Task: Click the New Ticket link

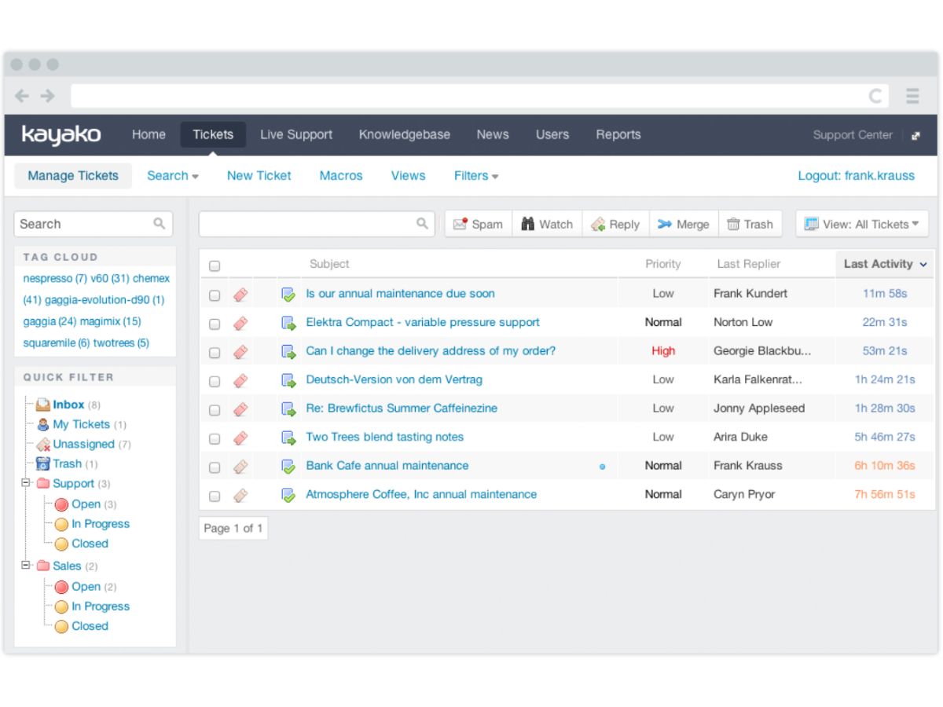Action: (x=259, y=176)
